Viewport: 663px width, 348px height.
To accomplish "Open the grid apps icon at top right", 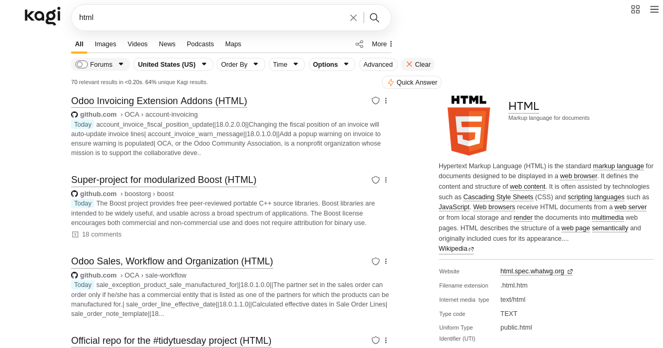I will click(635, 9).
